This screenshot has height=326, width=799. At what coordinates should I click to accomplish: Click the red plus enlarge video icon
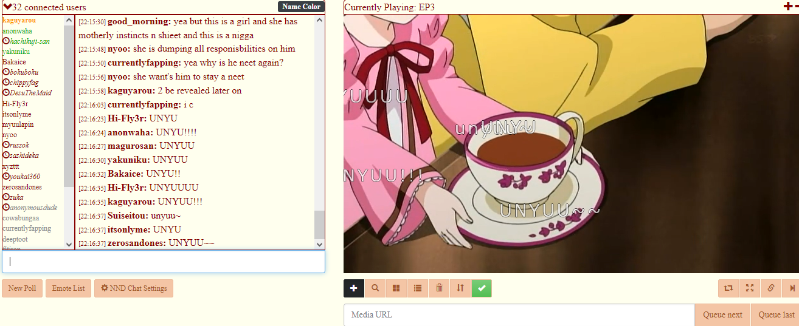point(788,7)
